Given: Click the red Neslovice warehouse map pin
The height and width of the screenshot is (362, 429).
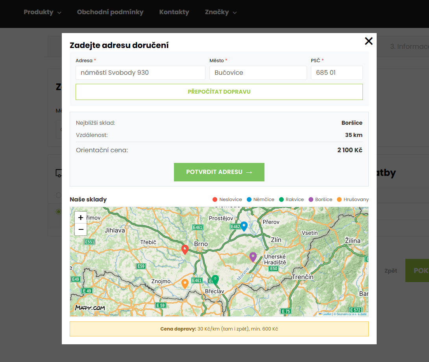Looking at the screenshot, I should (185, 249).
